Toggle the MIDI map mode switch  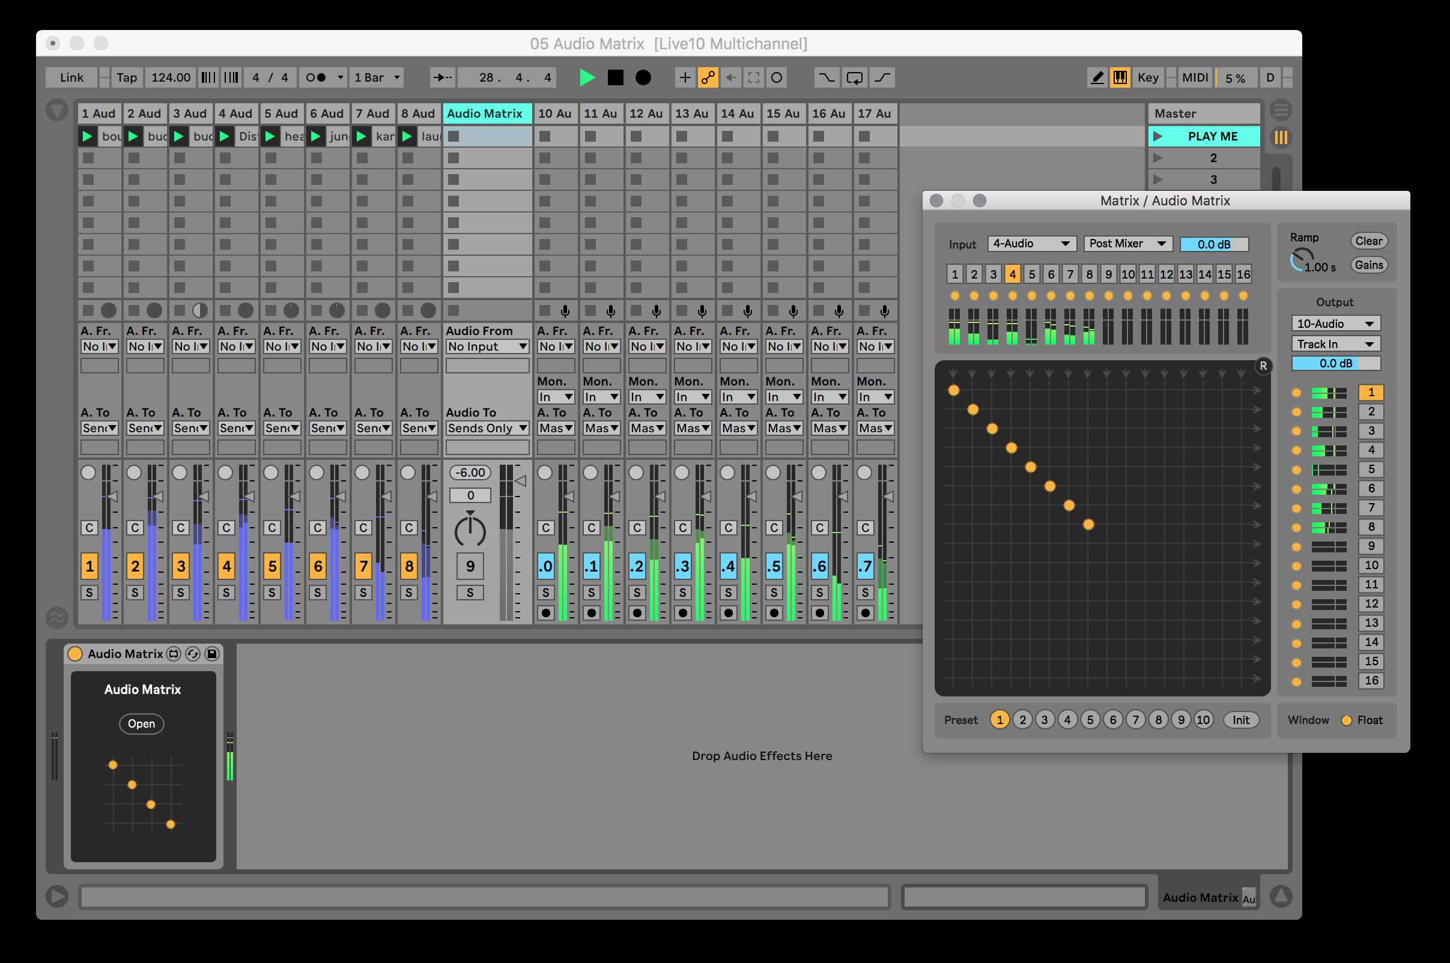[1194, 77]
